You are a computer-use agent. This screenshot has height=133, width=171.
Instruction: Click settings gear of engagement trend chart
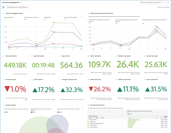82,17
